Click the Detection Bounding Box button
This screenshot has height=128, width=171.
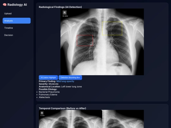point(70,78)
